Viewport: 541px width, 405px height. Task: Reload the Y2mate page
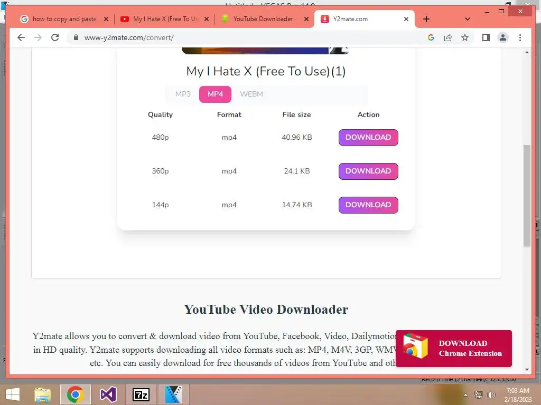click(x=55, y=37)
